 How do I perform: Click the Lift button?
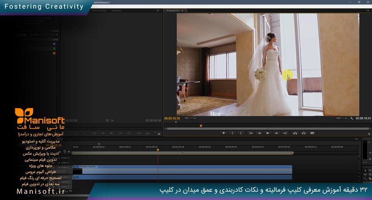point(295,133)
